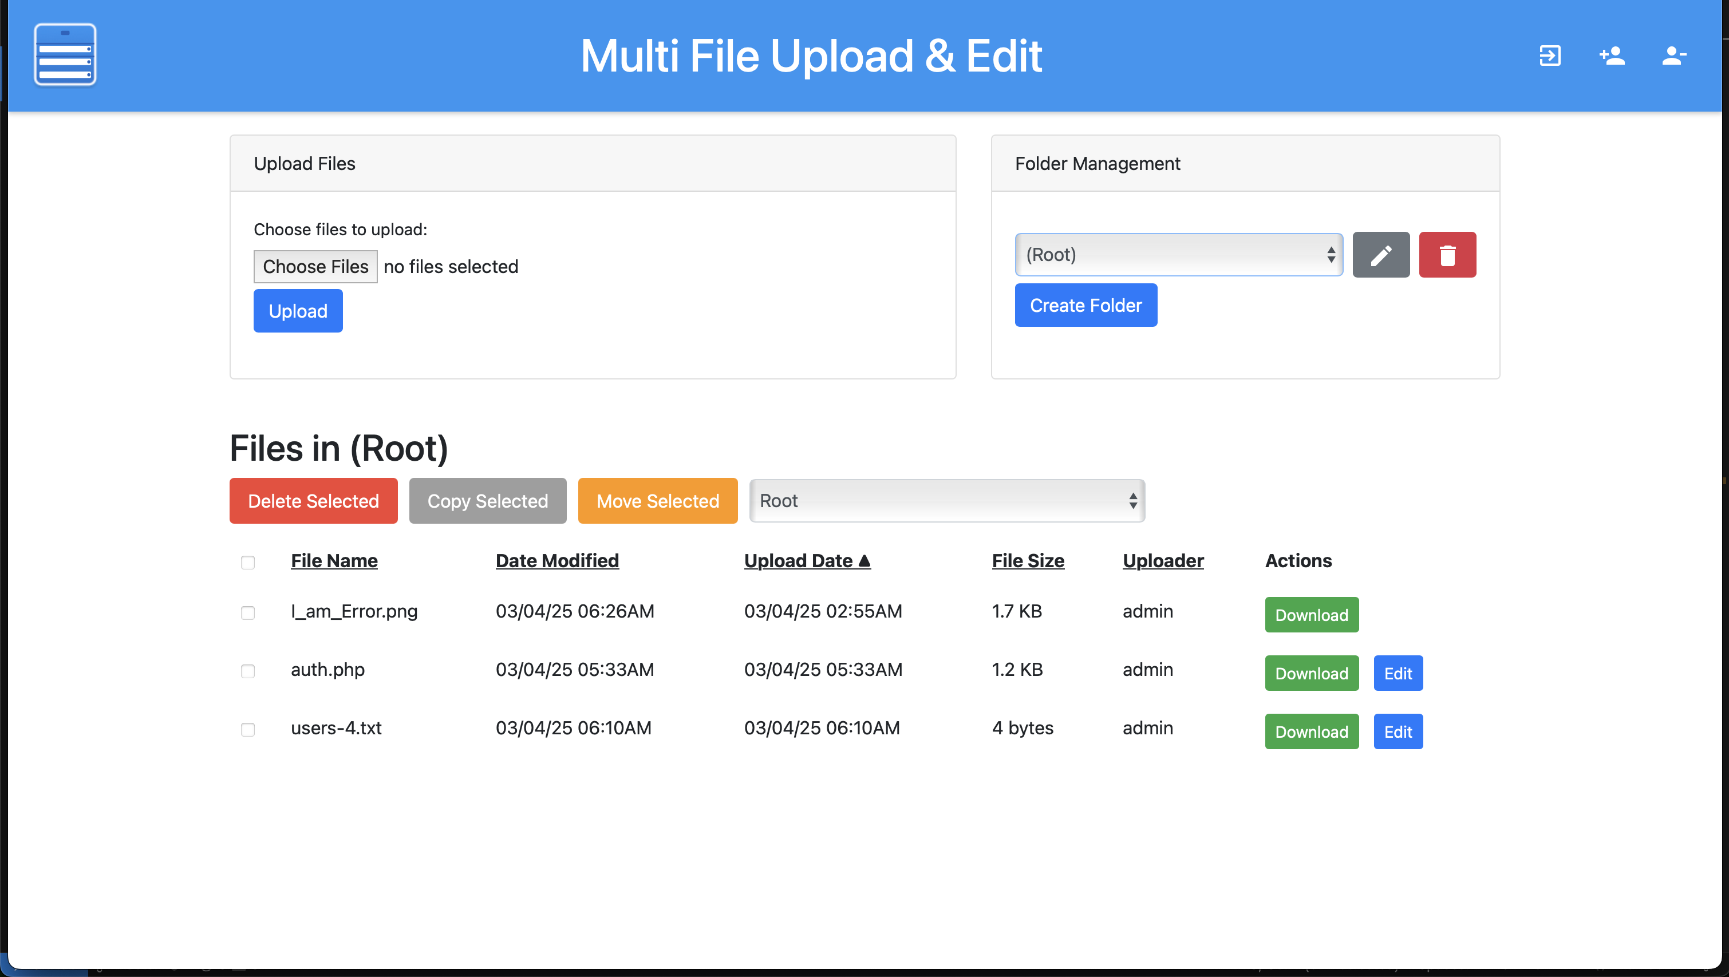Sort by File Name column

334,560
